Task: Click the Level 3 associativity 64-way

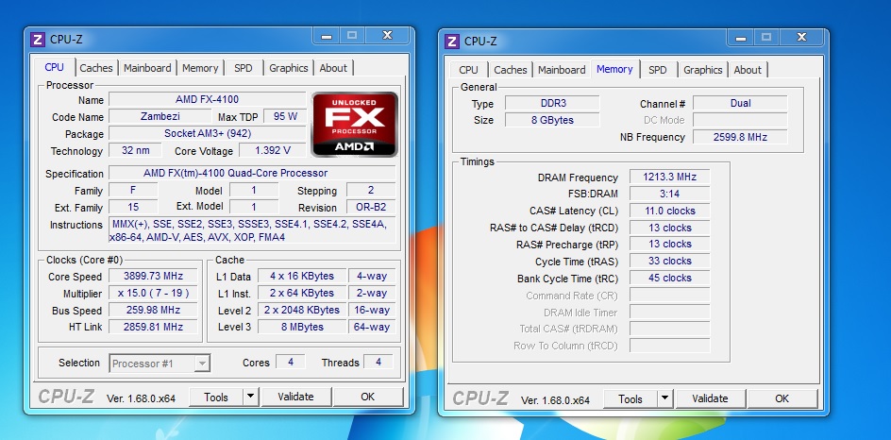Action: pos(372,327)
